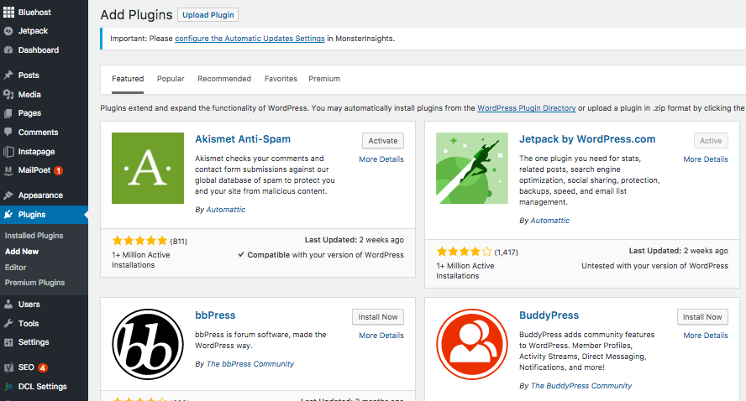Click the Dashboard gauge icon
This screenshot has height=401, width=746.
pyautogui.click(x=8, y=49)
